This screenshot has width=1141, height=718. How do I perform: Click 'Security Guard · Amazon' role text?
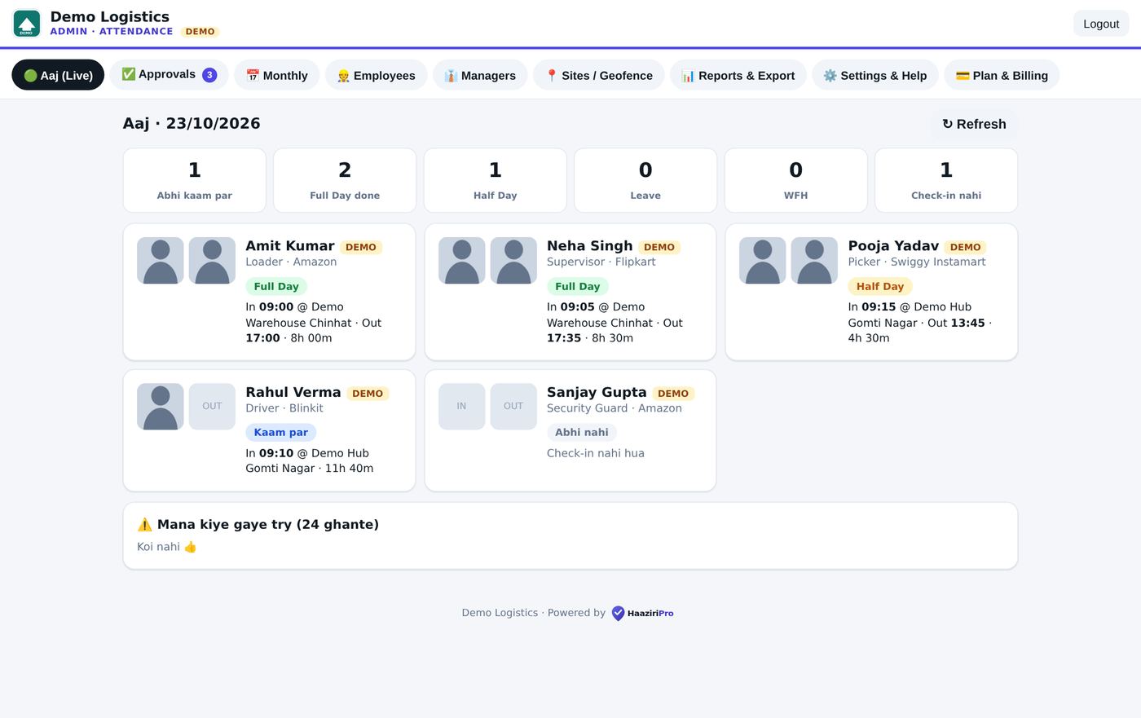tap(615, 407)
